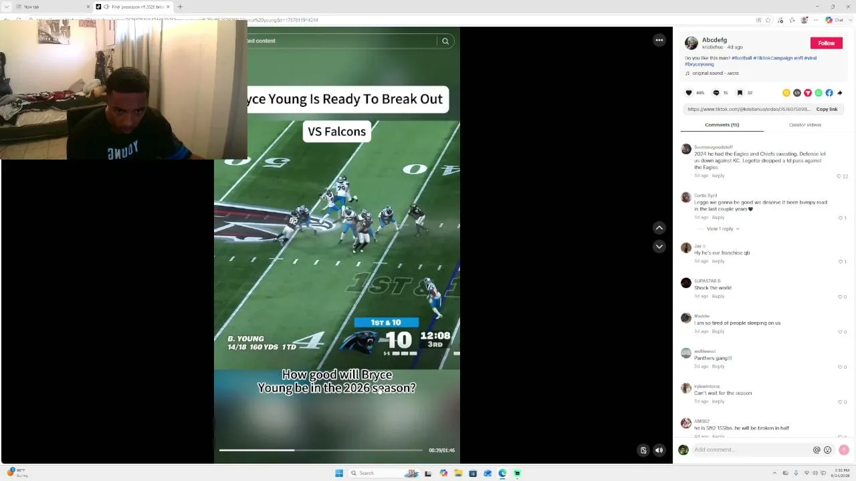Open the three-dot more options menu on video

click(659, 40)
